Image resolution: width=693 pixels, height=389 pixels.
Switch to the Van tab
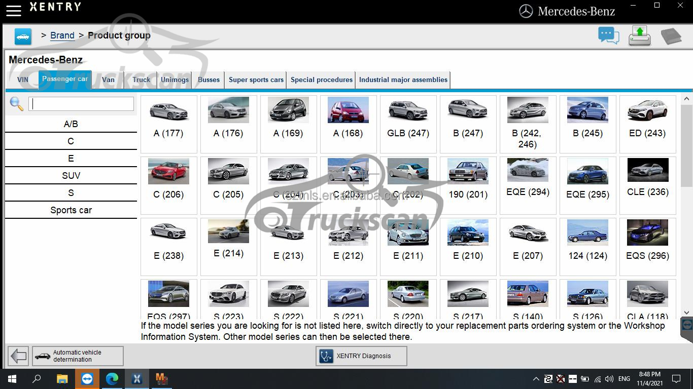[108, 80]
